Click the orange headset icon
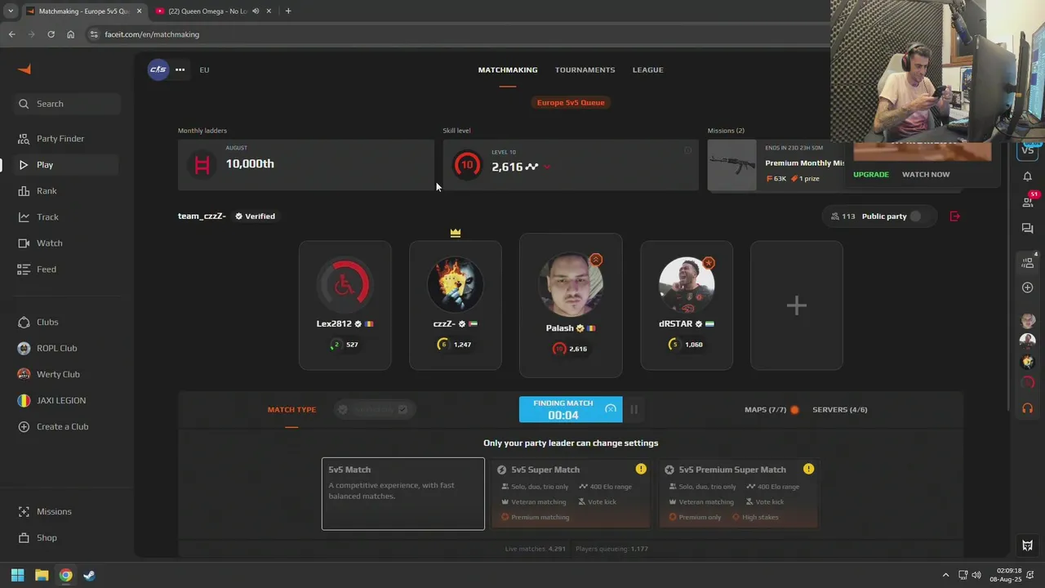This screenshot has width=1045, height=588. (x=1028, y=408)
